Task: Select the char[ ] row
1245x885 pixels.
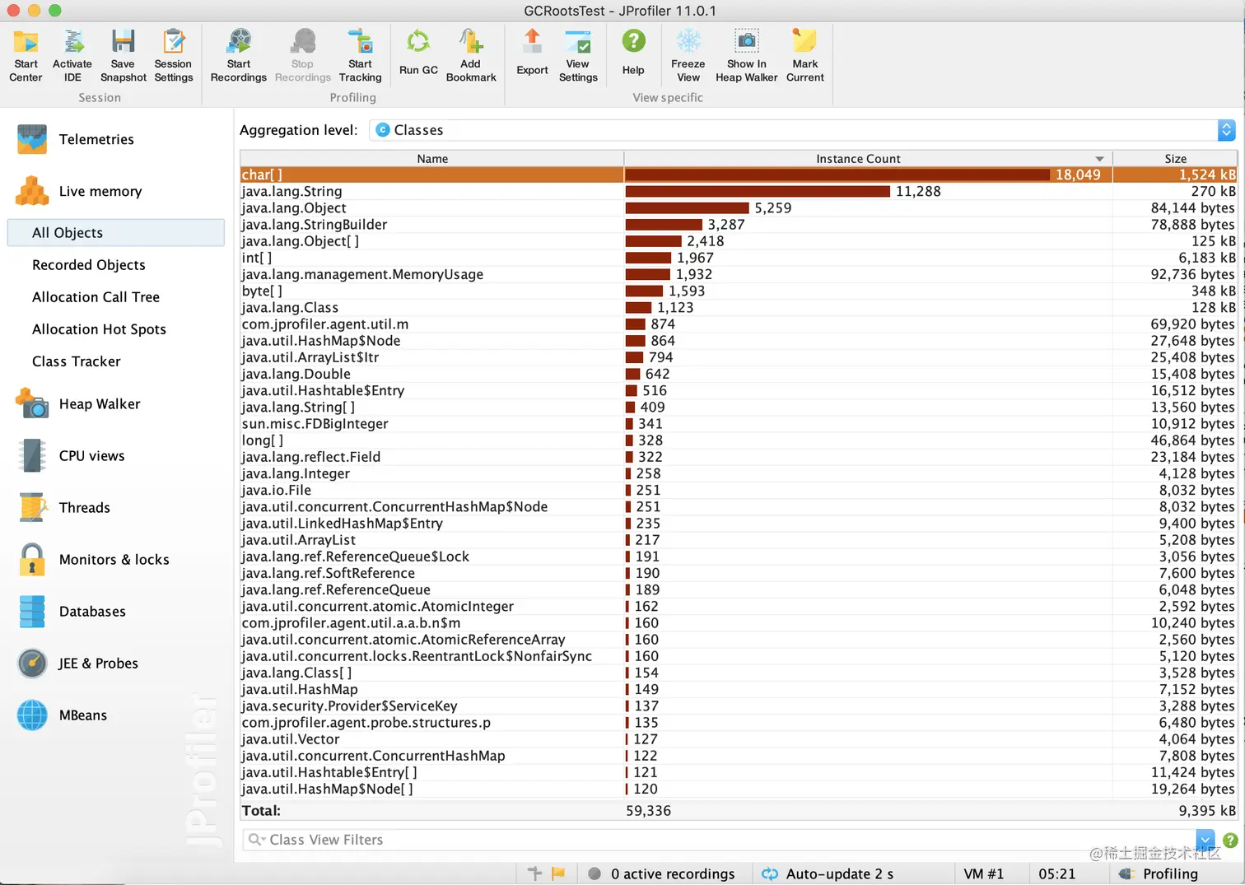Action: 739,175
